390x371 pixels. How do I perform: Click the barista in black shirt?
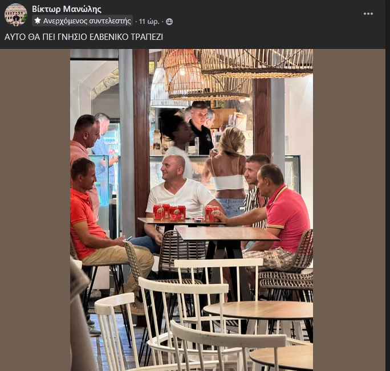pos(201,129)
